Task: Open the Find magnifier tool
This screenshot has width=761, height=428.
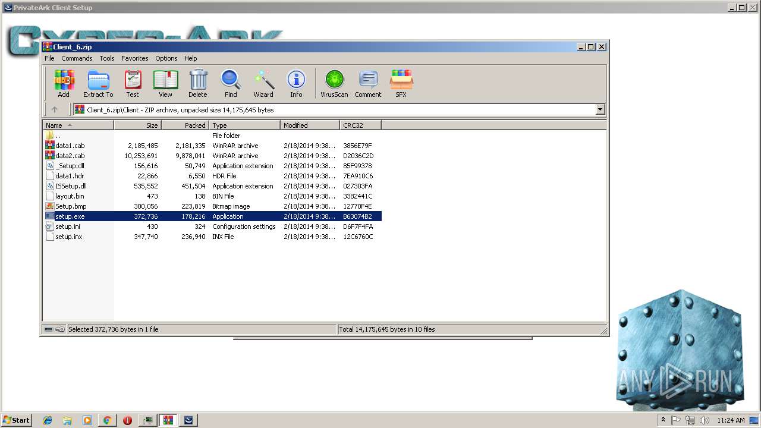Action: click(231, 83)
